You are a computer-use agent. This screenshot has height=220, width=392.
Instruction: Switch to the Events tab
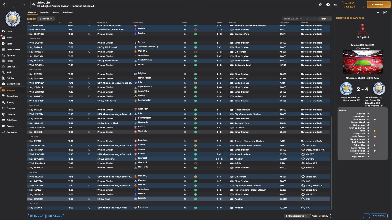56,13
